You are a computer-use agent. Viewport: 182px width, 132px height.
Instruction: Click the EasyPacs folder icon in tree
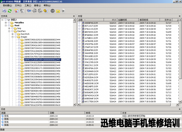tap(15, 31)
